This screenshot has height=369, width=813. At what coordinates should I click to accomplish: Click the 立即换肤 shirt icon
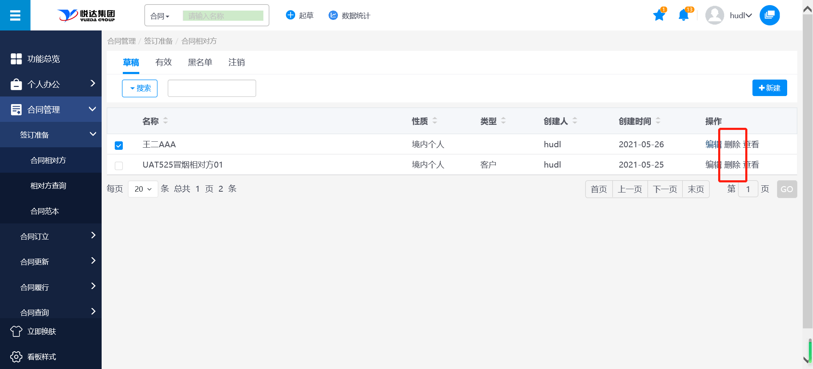[x=16, y=331]
